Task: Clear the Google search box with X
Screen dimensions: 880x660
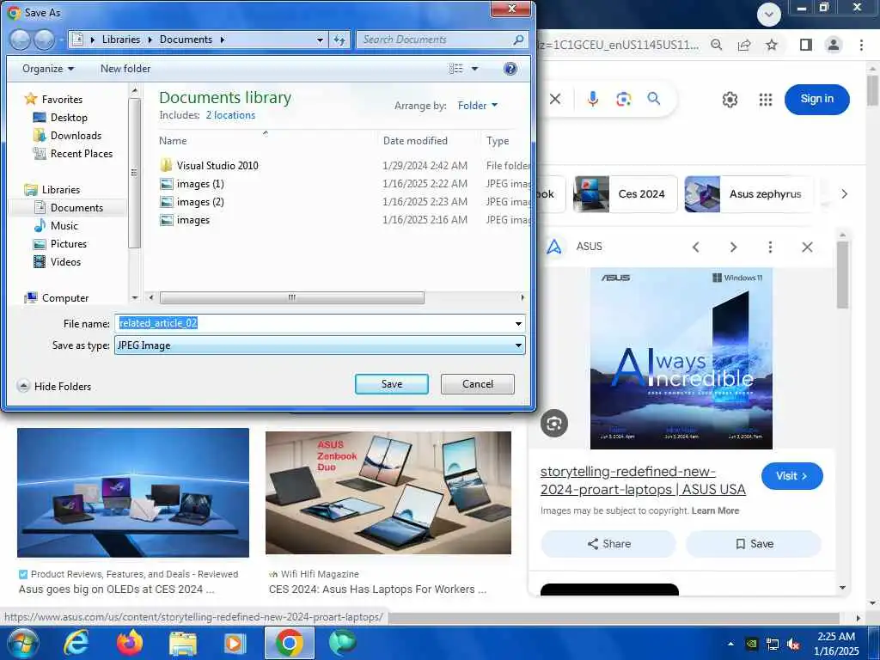Action: coord(555,99)
